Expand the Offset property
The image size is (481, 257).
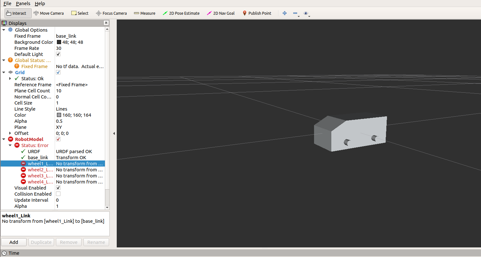pyautogui.click(x=10, y=133)
